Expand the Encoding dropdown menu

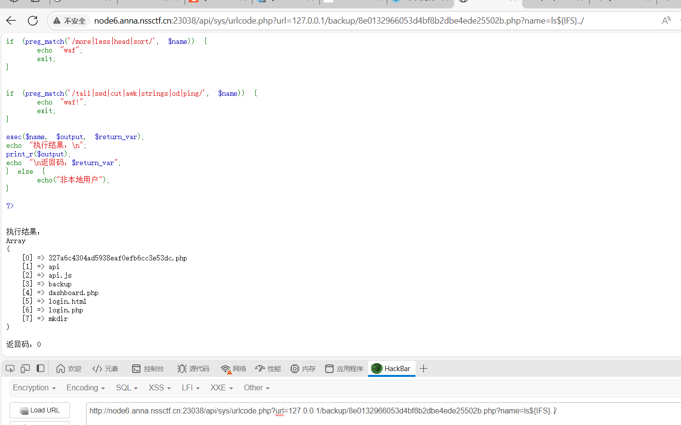coord(86,388)
